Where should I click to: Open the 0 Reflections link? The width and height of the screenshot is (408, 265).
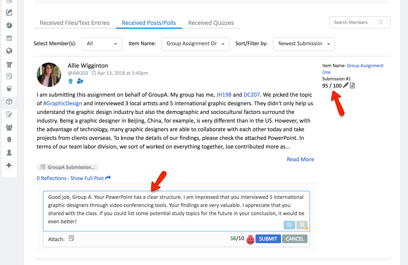point(52,178)
